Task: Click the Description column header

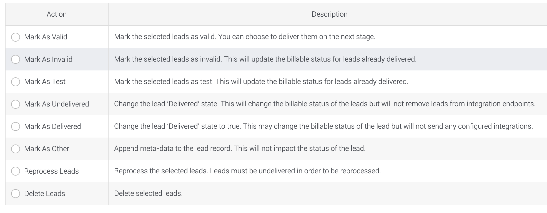Action: click(330, 14)
